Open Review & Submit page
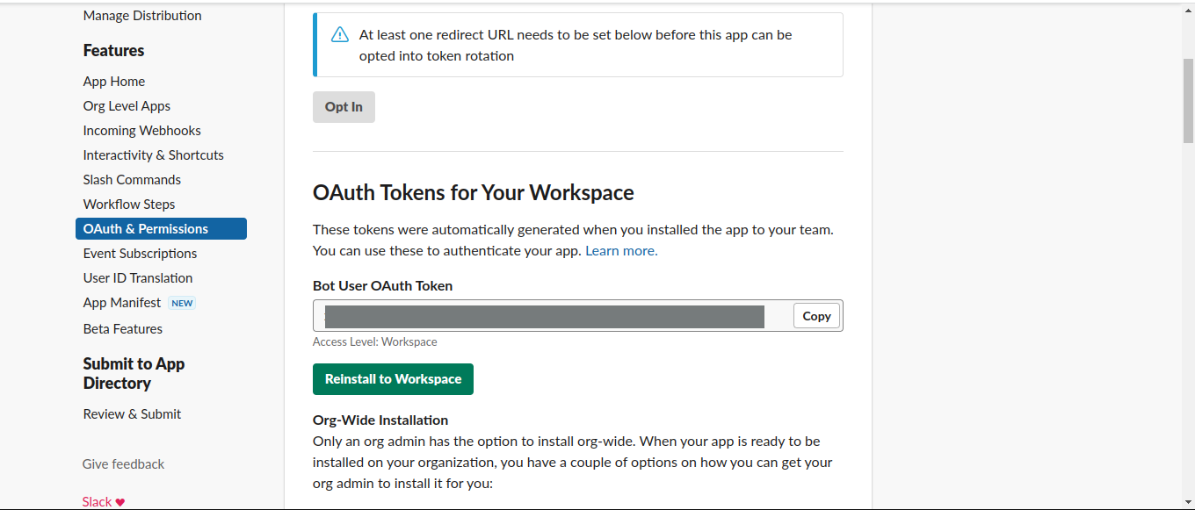This screenshot has height=510, width=1195. (x=132, y=414)
